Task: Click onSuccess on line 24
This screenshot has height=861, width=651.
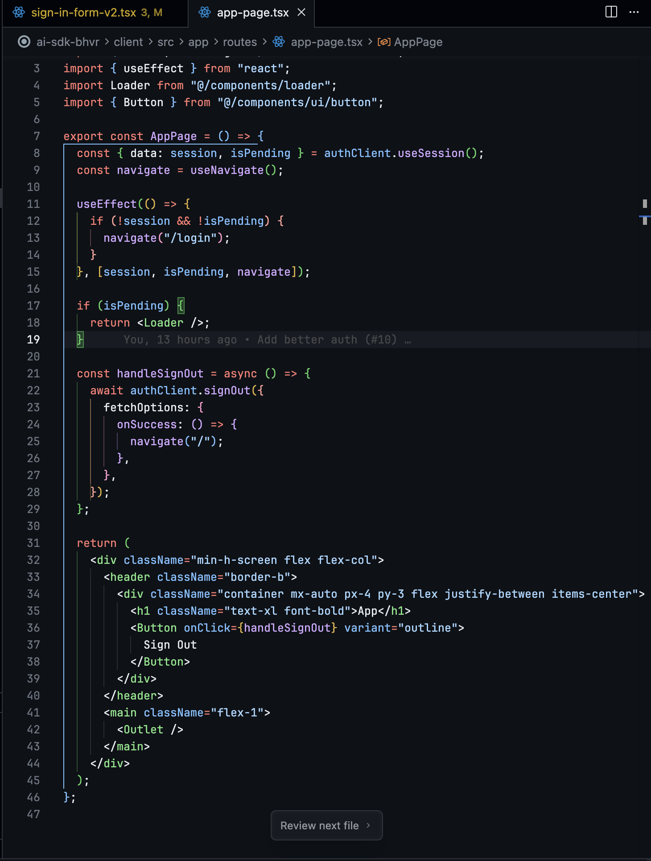Action: point(147,425)
